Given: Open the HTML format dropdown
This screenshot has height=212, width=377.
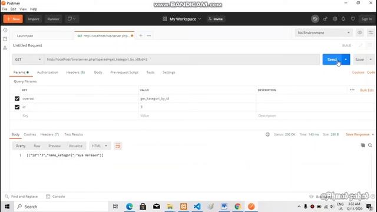Looking at the screenshot, I should click(100, 146).
